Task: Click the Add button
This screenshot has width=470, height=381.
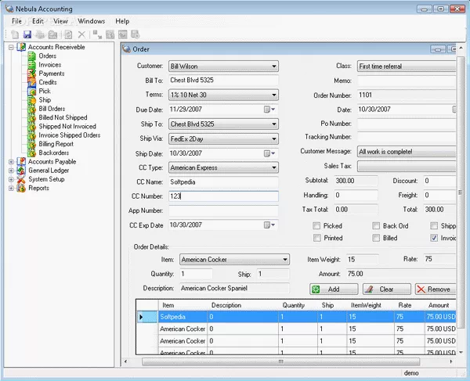Action: pyautogui.click(x=334, y=289)
